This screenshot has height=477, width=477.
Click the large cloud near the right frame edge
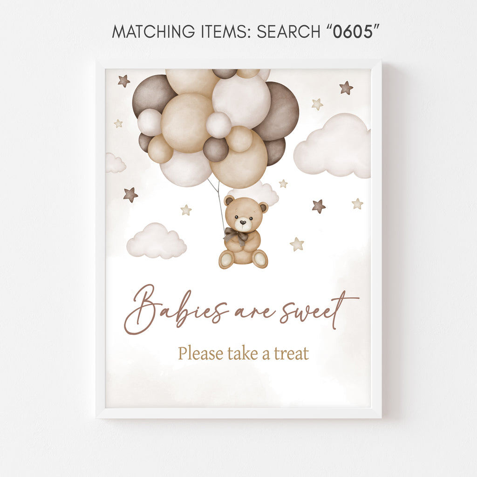[x=333, y=146]
